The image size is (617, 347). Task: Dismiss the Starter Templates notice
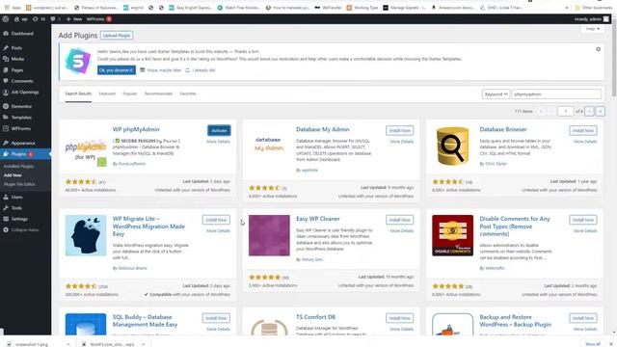tap(598, 49)
